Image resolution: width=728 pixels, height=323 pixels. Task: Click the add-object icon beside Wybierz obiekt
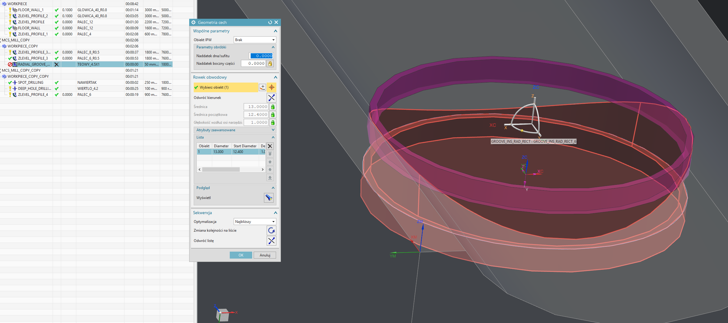click(262, 87)
